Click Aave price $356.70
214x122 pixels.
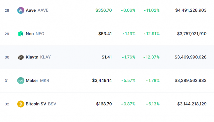(x=104, y=10)
